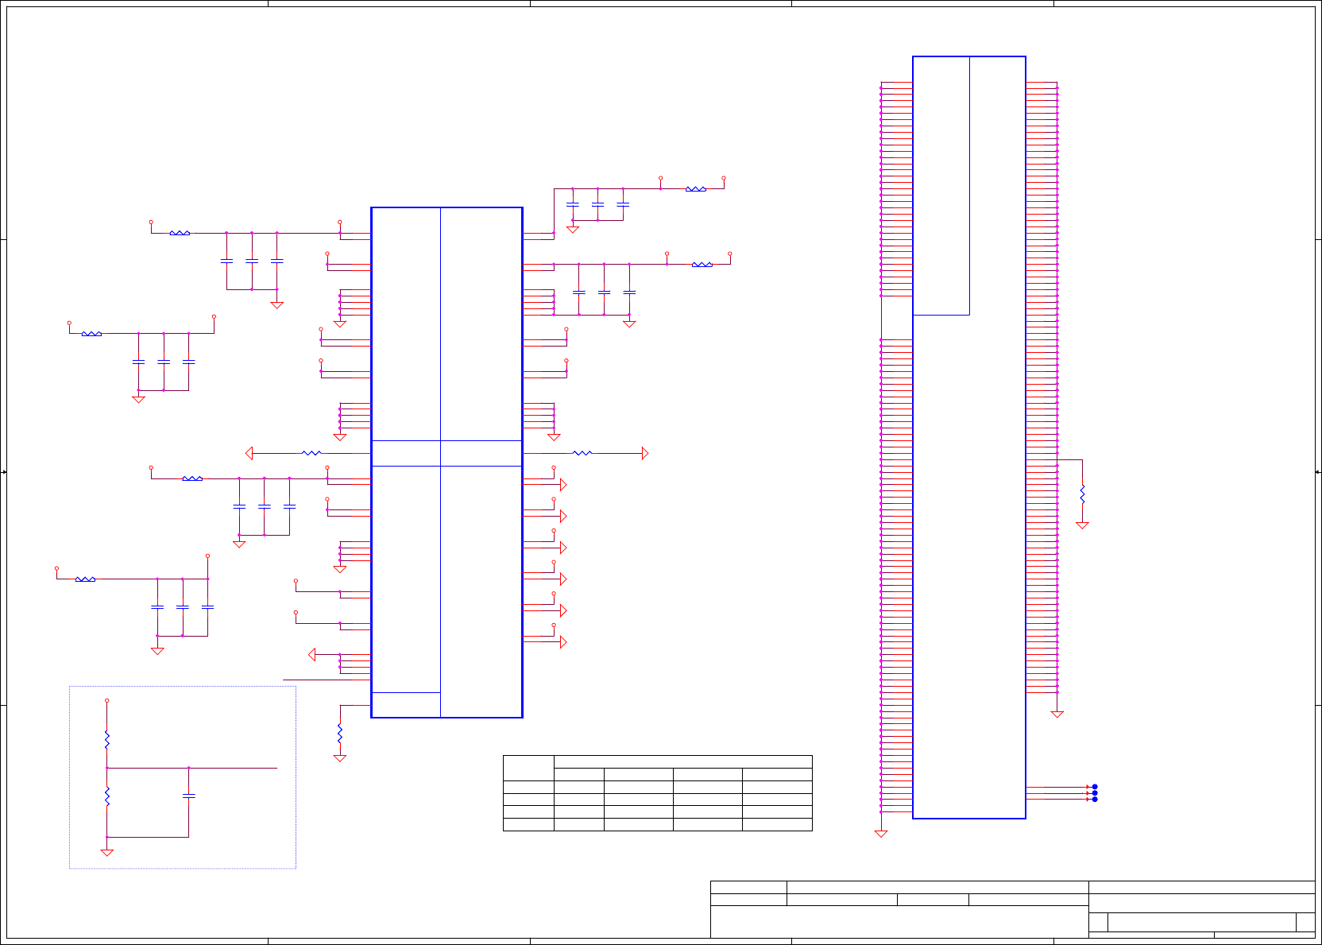The image size is (1322, 945).
Task: Click the upper resistor in the dashed box
Action: (x=106, y=739)
